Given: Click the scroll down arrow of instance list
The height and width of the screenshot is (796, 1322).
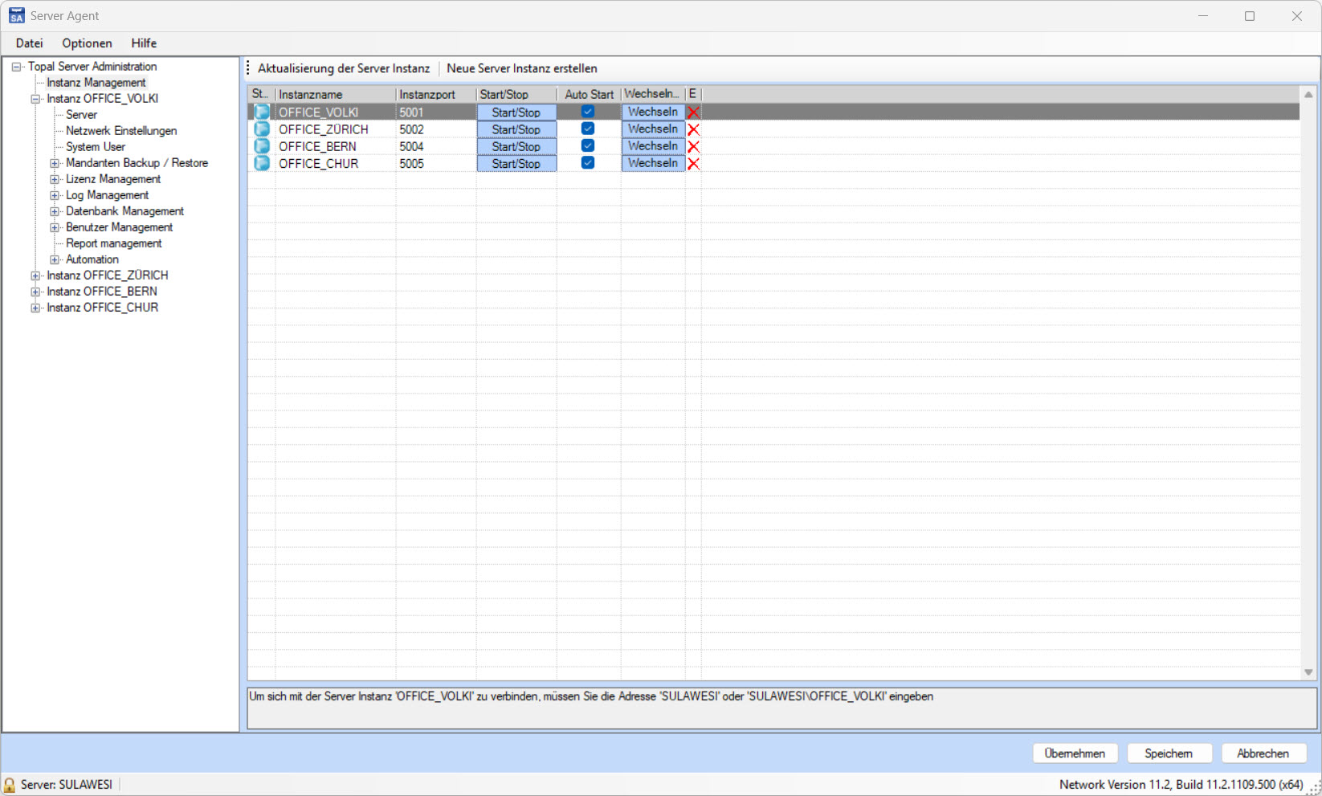Looking at the screenshot, I should [1308, 672].
